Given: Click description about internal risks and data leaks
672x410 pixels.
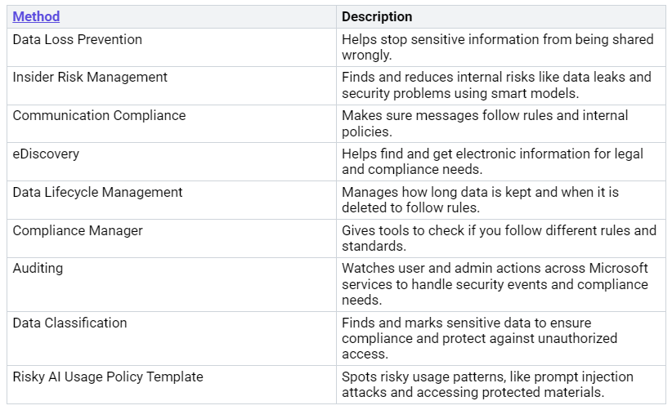Looking at the screenshot, I should 497,85.
